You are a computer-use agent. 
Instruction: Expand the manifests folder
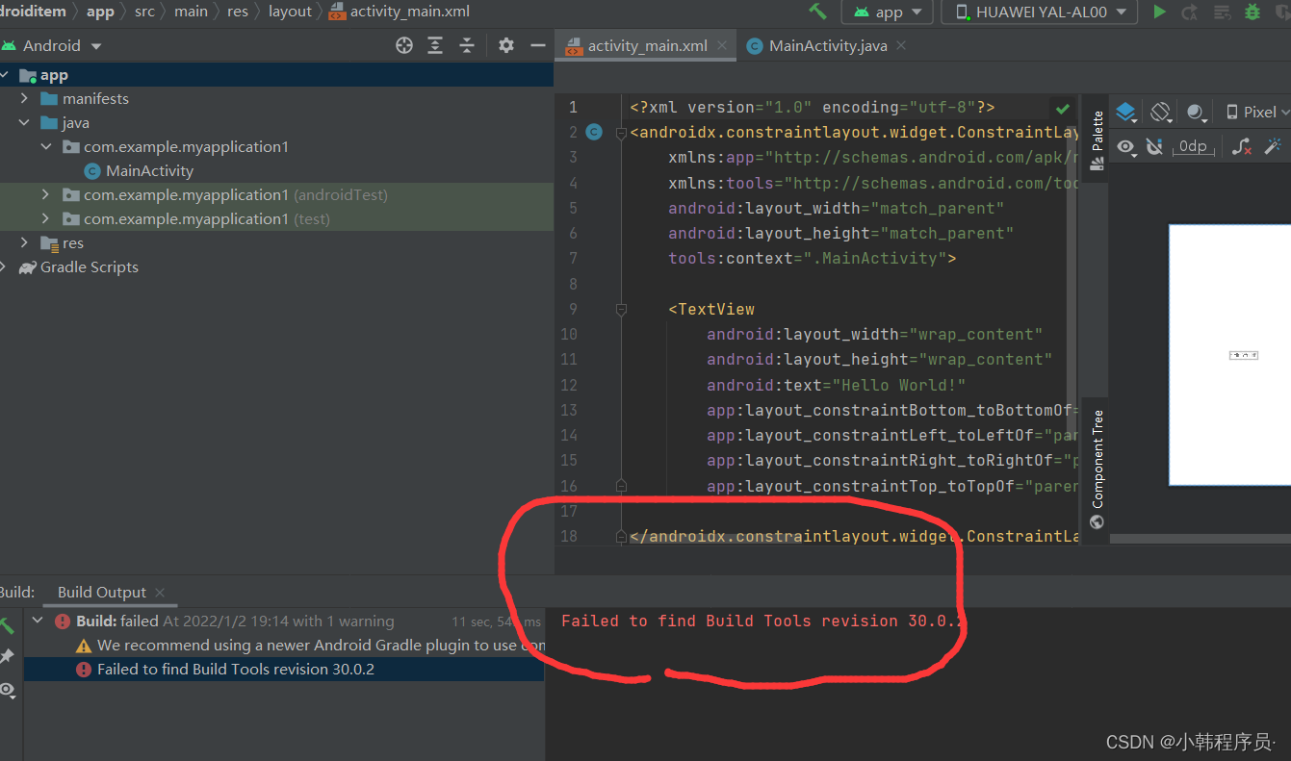pyautogui.click(x=24, y=99)
